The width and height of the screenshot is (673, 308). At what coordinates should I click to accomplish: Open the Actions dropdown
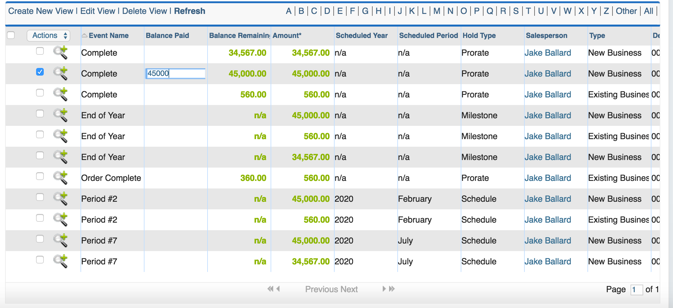(x=48, y=35)
